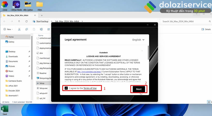Click the Search 3ds_Max_2024_Win_64bit field

tap(186, 21)
